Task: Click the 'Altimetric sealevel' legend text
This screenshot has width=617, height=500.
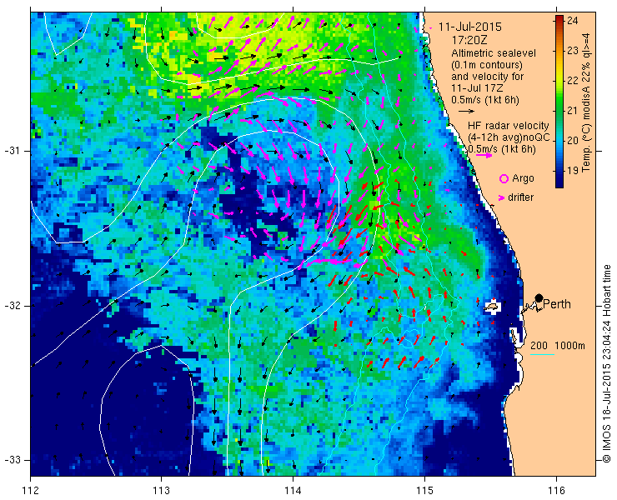Action: tap(494, 52)
